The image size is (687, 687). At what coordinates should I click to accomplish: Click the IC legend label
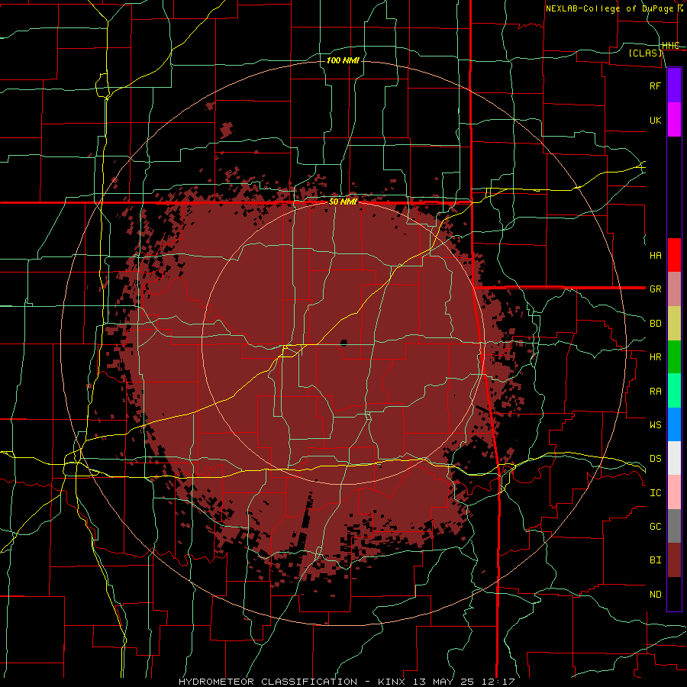point(655,492)
